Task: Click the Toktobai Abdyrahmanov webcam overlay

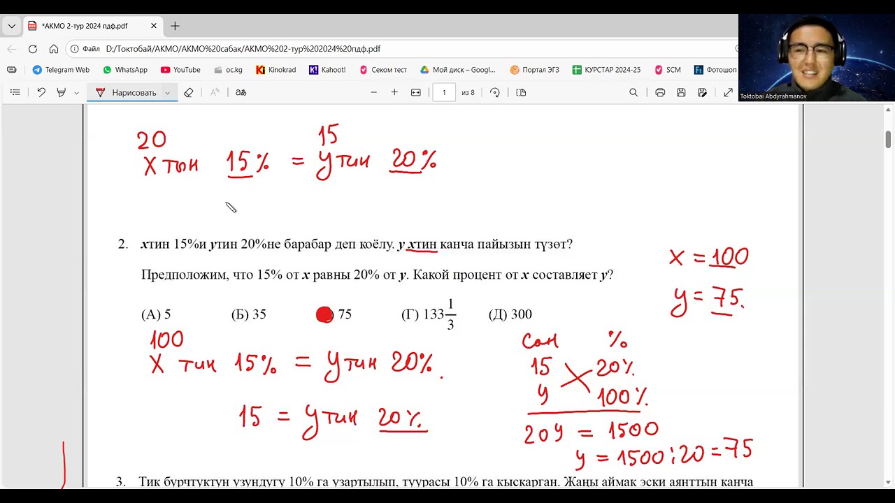Action: point(816,58)
